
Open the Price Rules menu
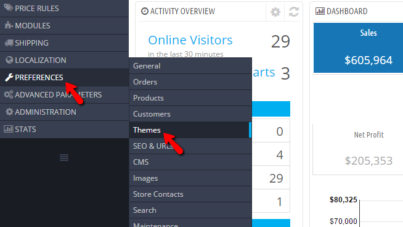64,8
